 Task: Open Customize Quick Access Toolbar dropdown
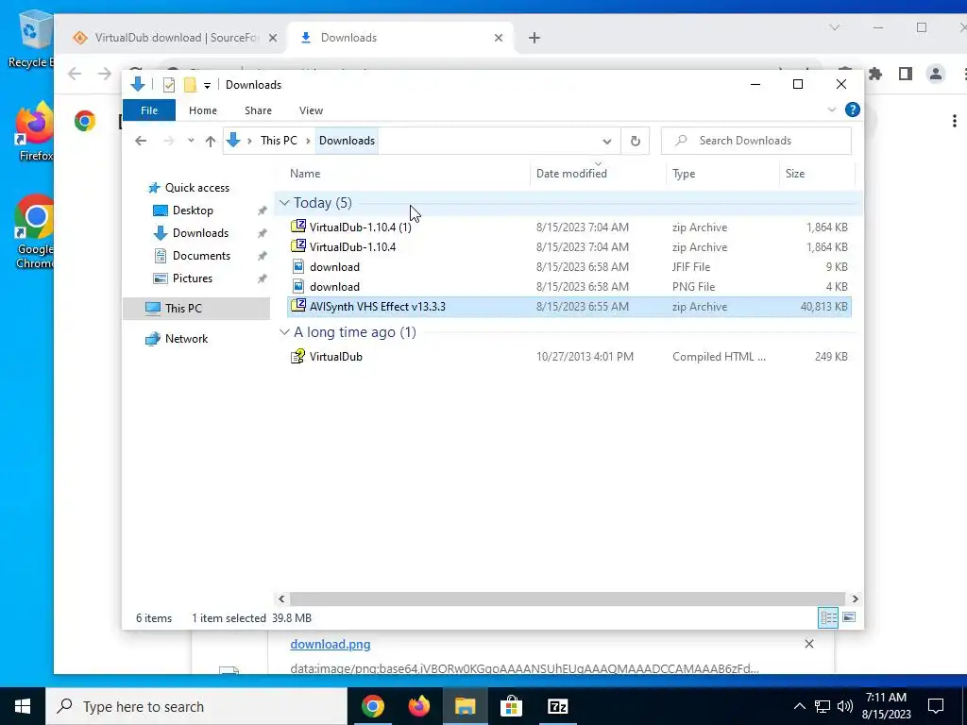(207, 85)
